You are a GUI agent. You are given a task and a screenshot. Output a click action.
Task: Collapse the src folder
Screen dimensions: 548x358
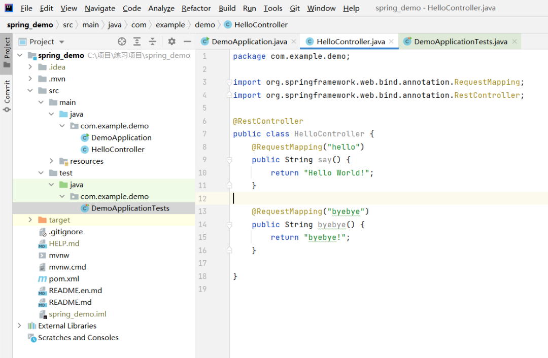[x=30, y=91]
